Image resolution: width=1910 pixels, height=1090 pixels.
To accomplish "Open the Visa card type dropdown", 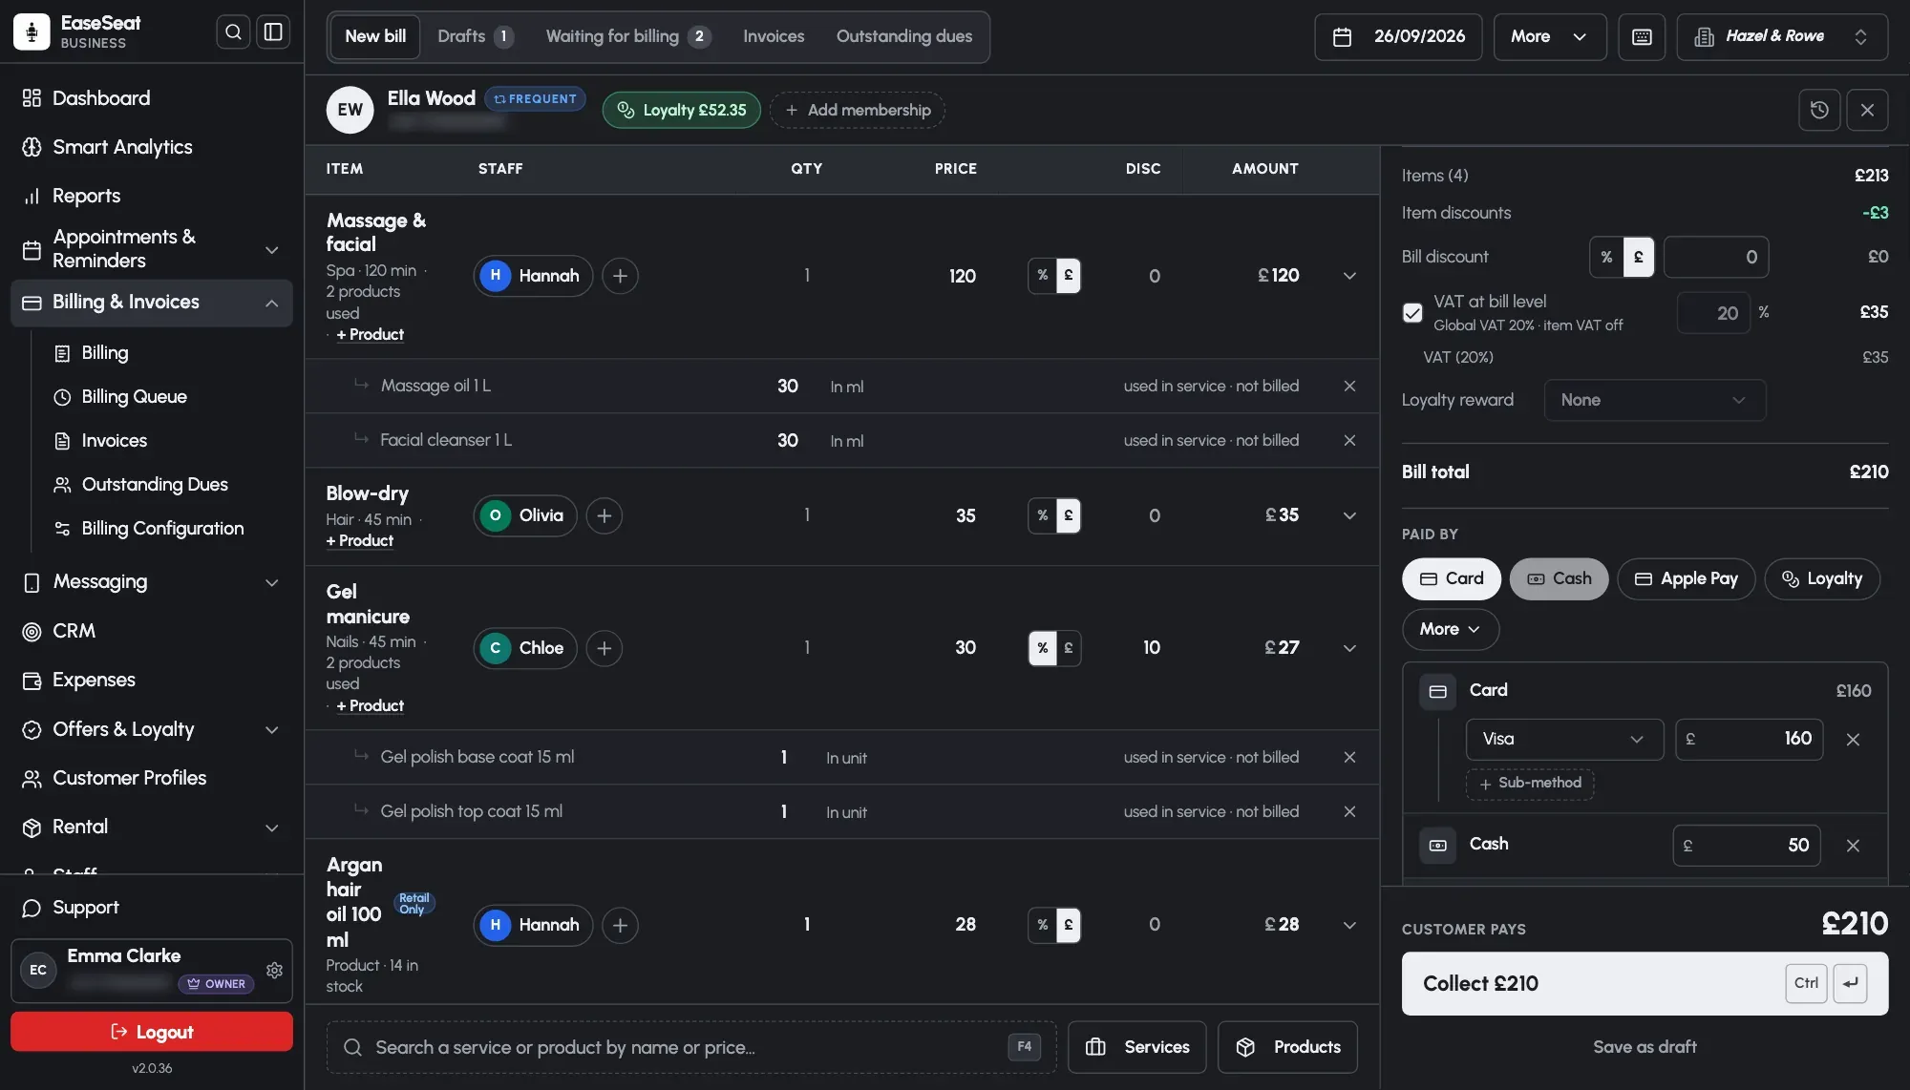I will coord(1564,740).
